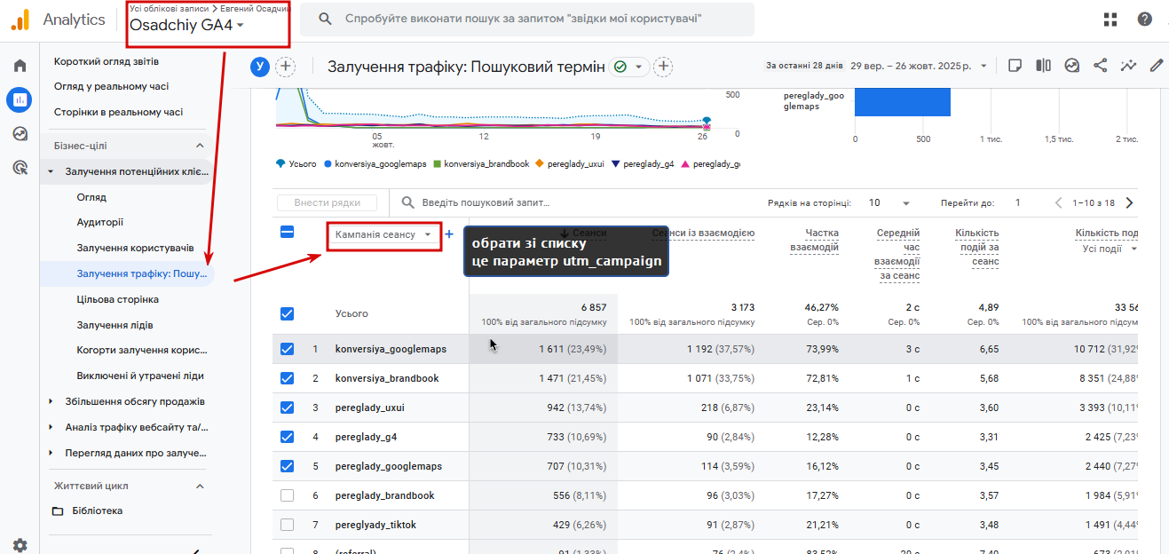This screenshot has height=554, width=1169.
Task: Open the date range dropdown arrow
Action: 983,66
